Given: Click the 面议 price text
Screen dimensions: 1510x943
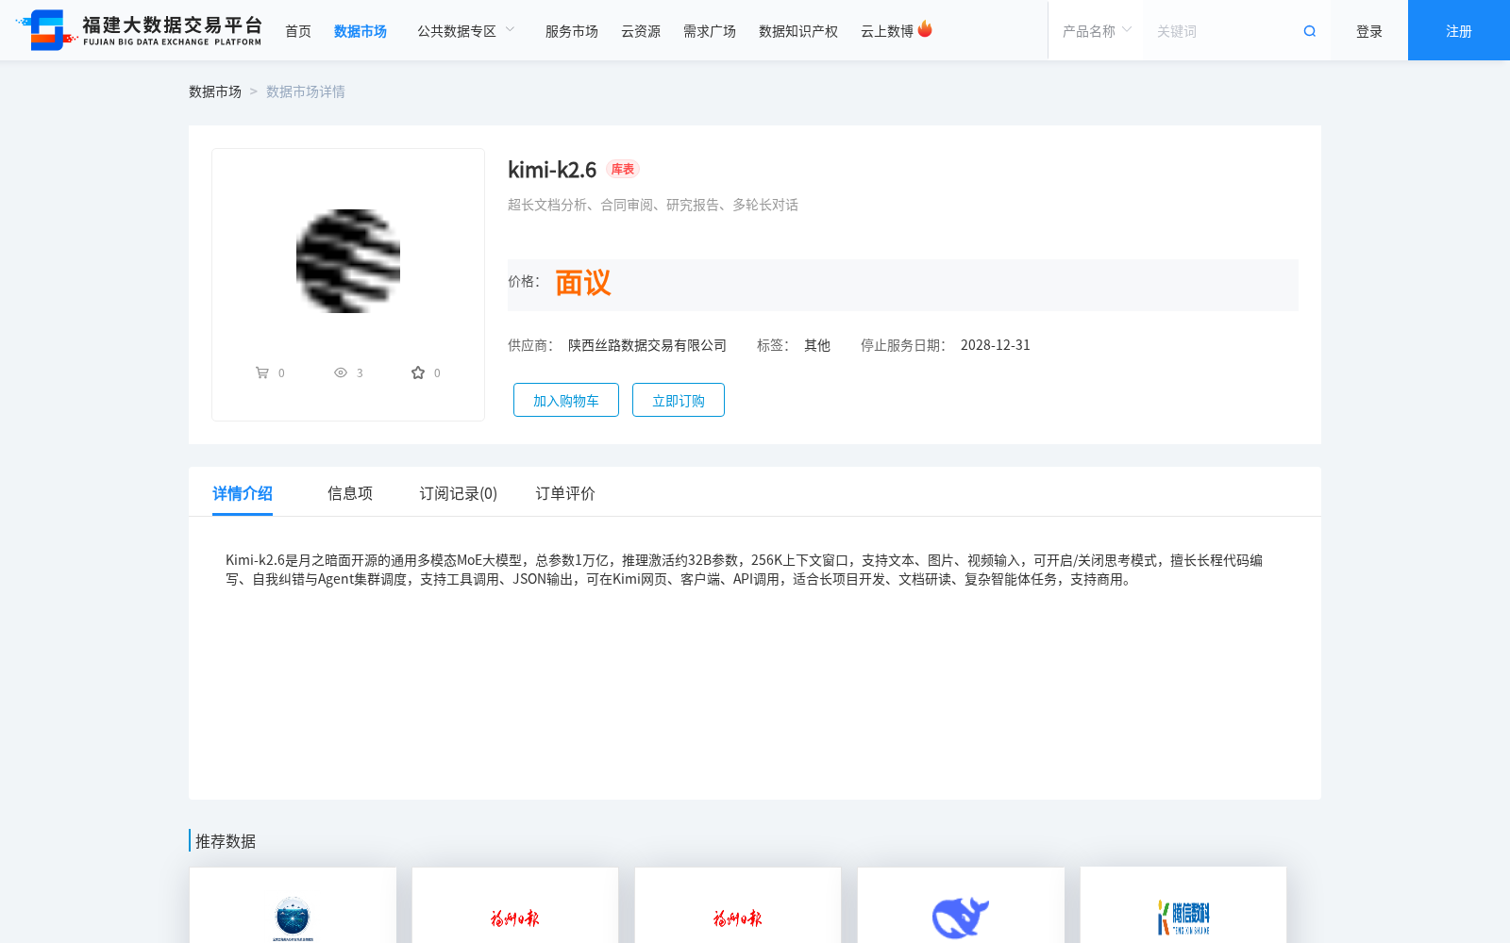Looking at the screenshot, I should point(583,283).
